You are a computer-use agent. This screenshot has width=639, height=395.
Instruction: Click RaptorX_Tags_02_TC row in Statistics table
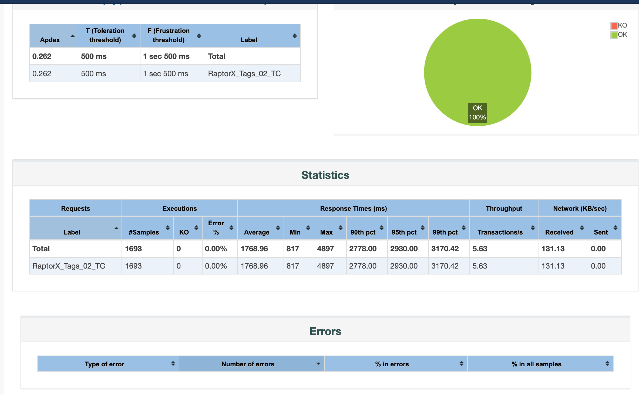[69, 266]
